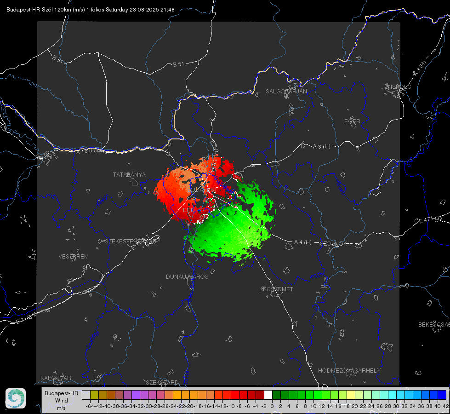Click the EGER city label
The height and width of the screenshot is (414, 450).
352,121
